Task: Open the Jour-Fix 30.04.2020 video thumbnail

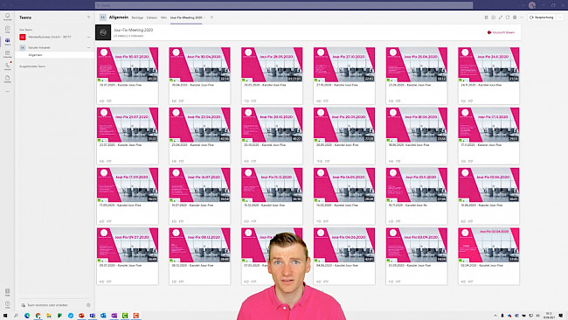Action: pyautogui.click(x=199, y=64)
